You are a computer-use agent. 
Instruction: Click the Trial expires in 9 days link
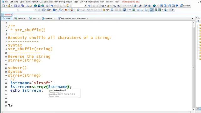coord(131,2)
